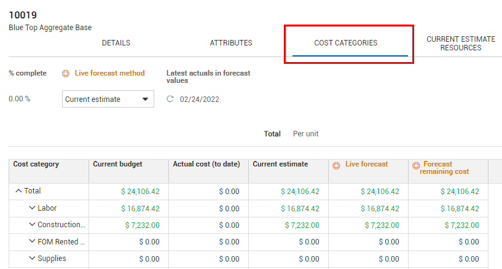The width and height of the screenshot is (502, 269).
Task: Collapse the Total row
Action: pyautogui.click(x=18, y=192)
